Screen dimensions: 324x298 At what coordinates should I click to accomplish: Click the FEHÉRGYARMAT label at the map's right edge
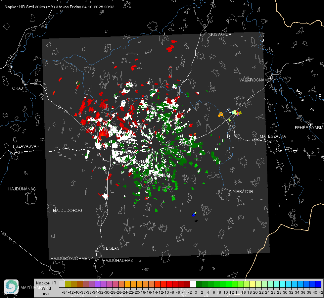[x=309, y=128]
